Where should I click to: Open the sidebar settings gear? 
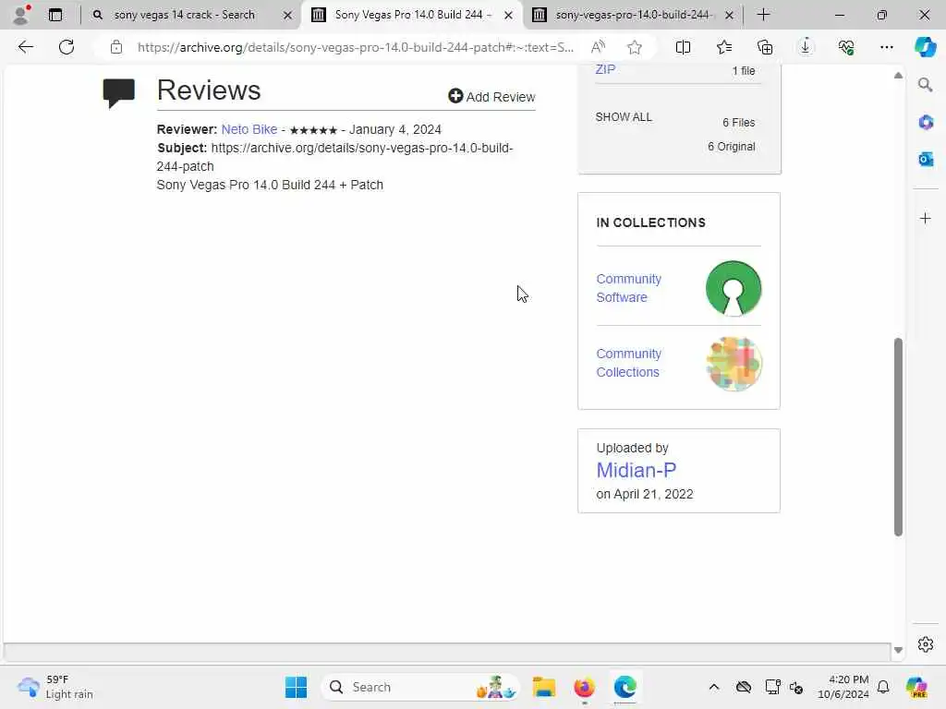tap(926, 644)
